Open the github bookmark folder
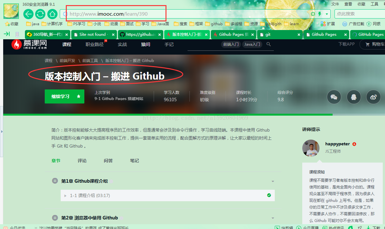The width and height of the screenshot is (385, 229). point(214,24)
